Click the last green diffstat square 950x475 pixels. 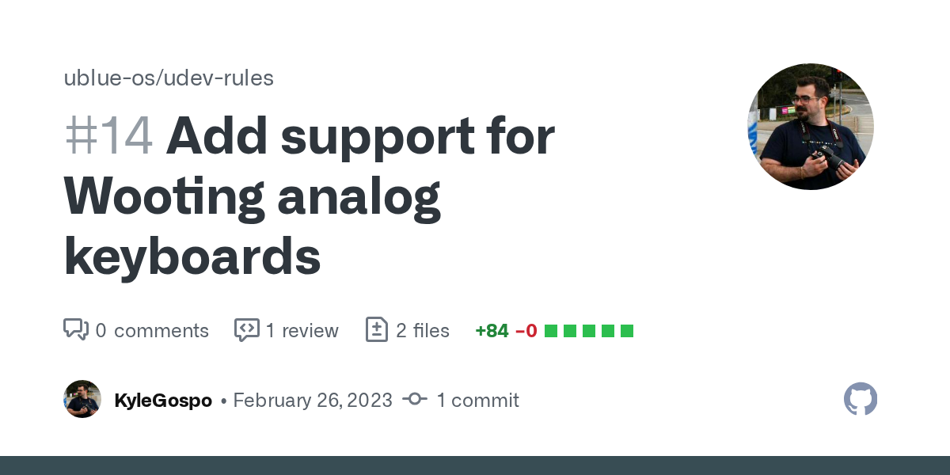(x=627, y=331)
